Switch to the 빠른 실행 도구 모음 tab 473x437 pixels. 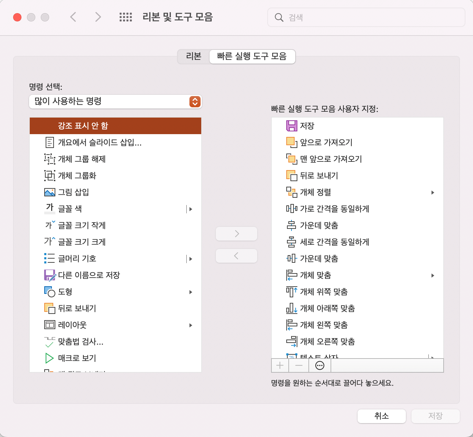[252, 56]
